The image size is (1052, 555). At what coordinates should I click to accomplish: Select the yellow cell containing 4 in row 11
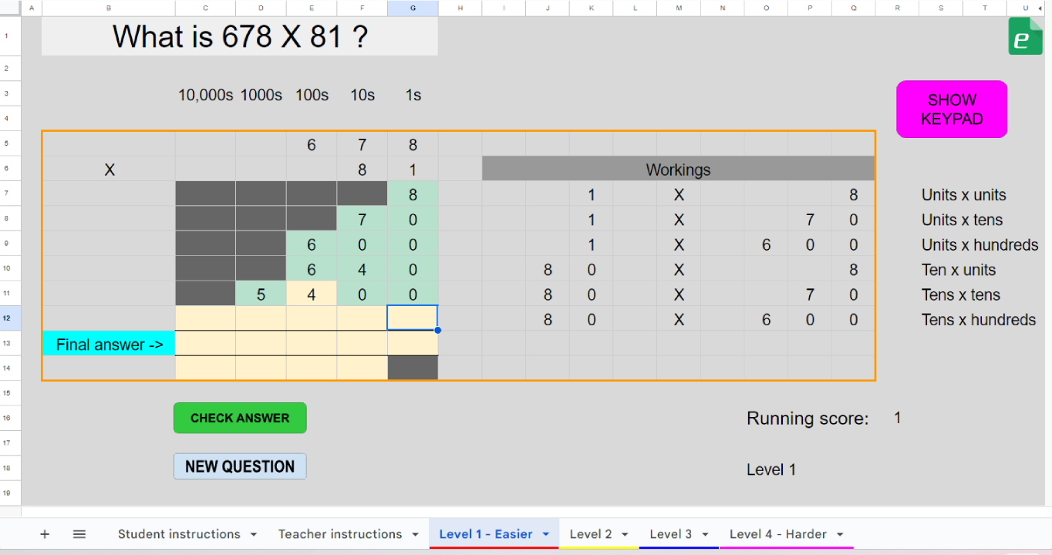coord(312,294)
